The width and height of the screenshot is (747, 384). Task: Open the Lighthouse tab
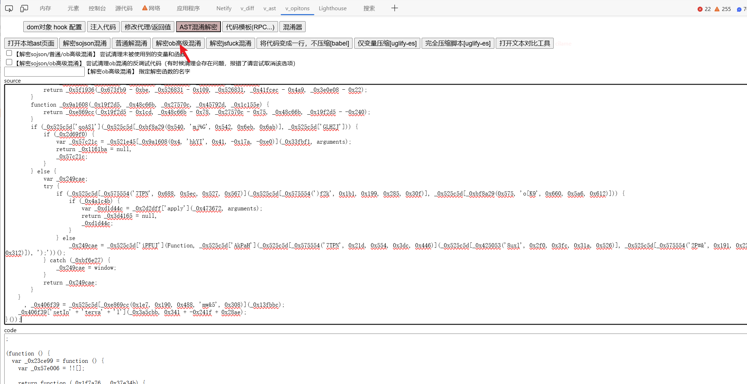(332, 8)
